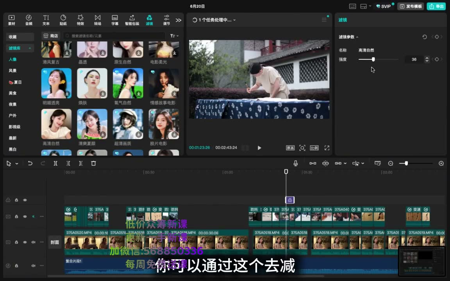Open the 转场 transitions tab
This screenshot has width=450, height=281.
98,20
